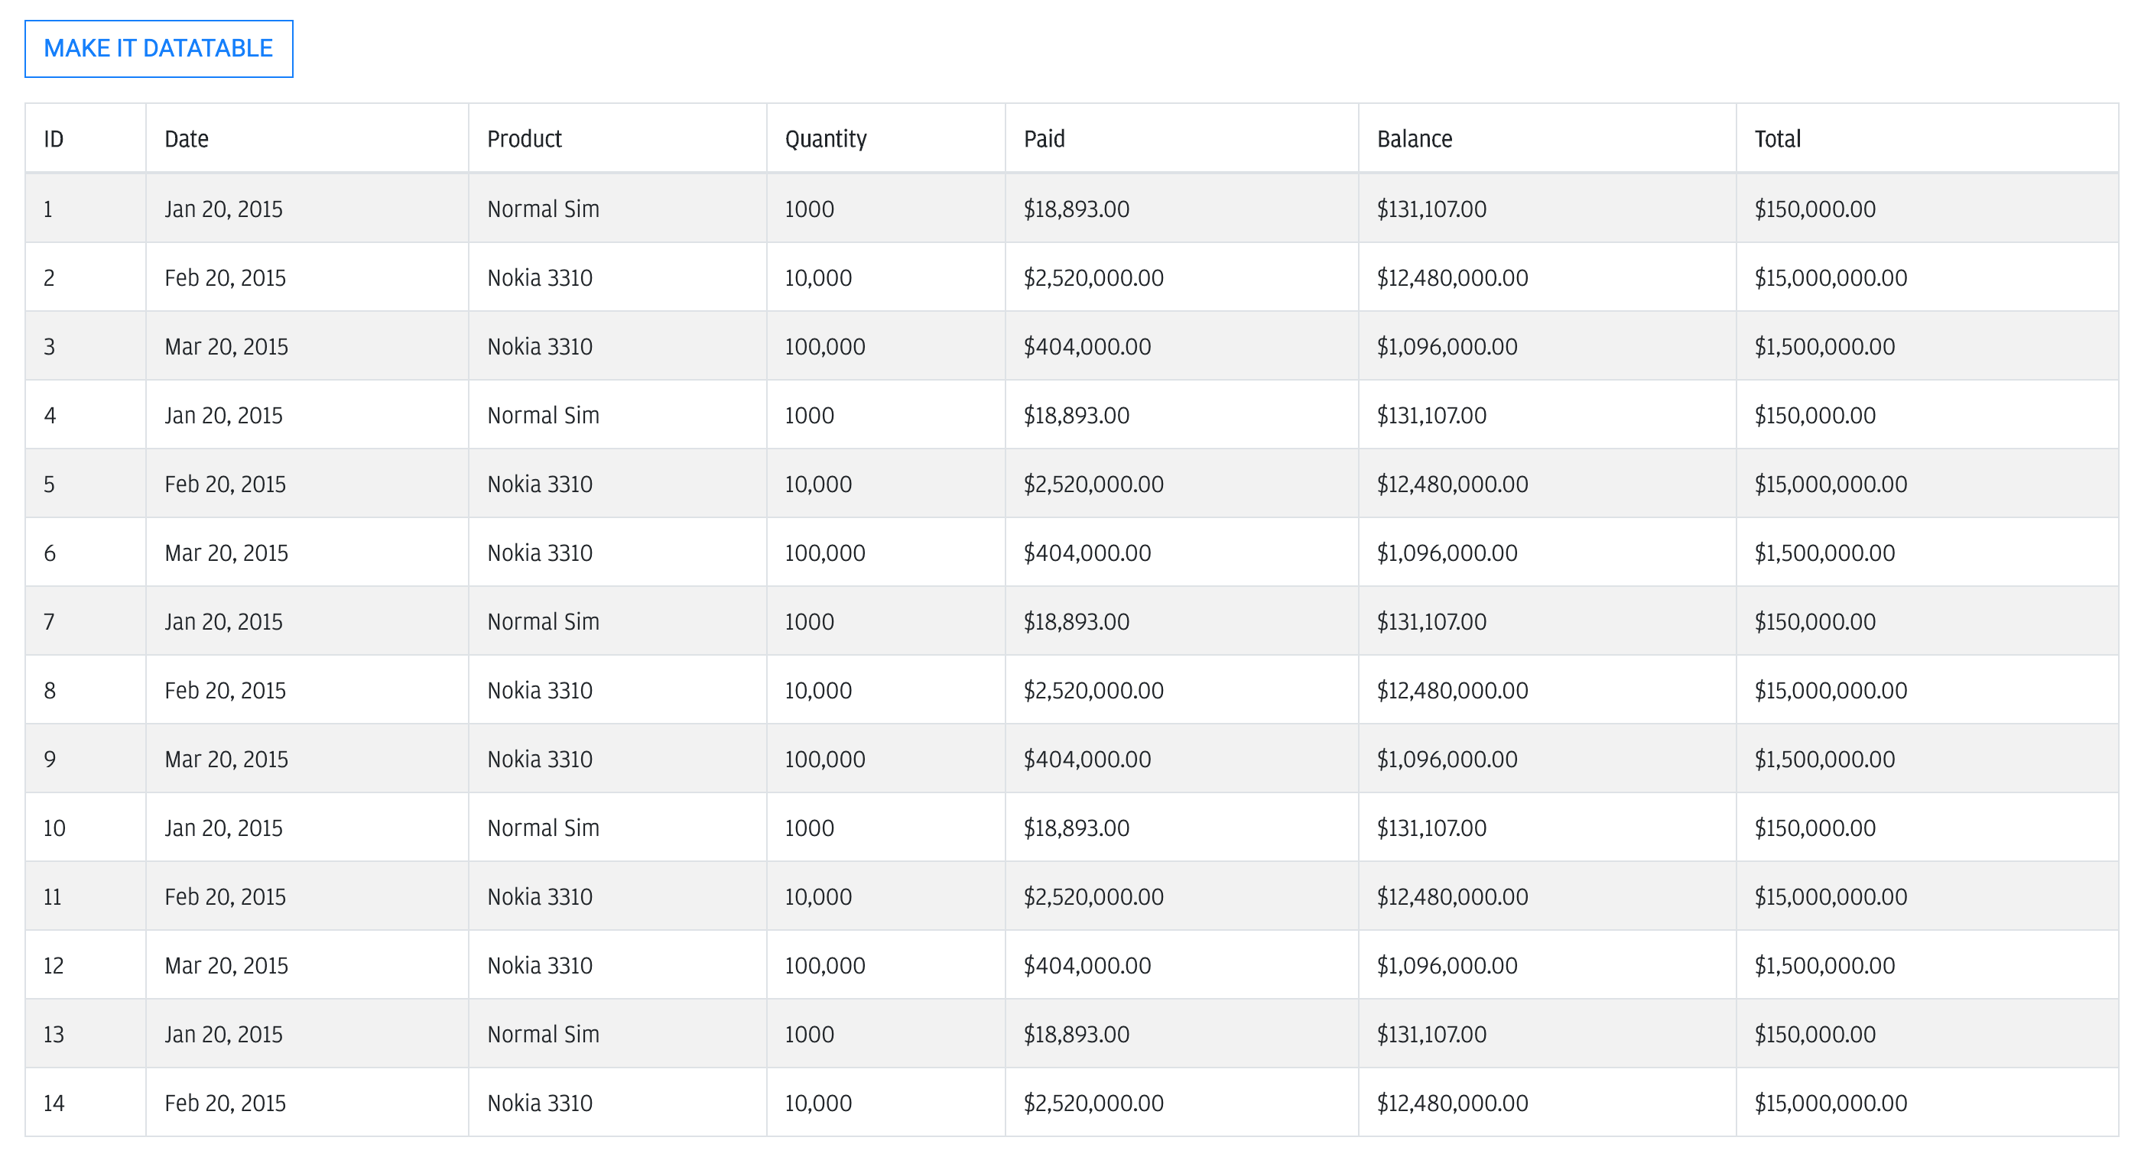Select the Date column header

[x=307, y=138]
